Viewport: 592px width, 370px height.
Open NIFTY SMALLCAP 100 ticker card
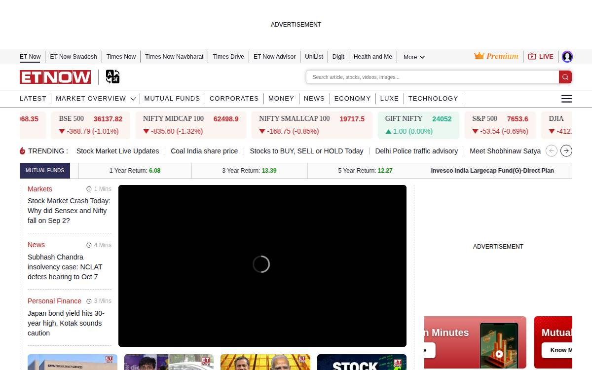coord(312,125)
